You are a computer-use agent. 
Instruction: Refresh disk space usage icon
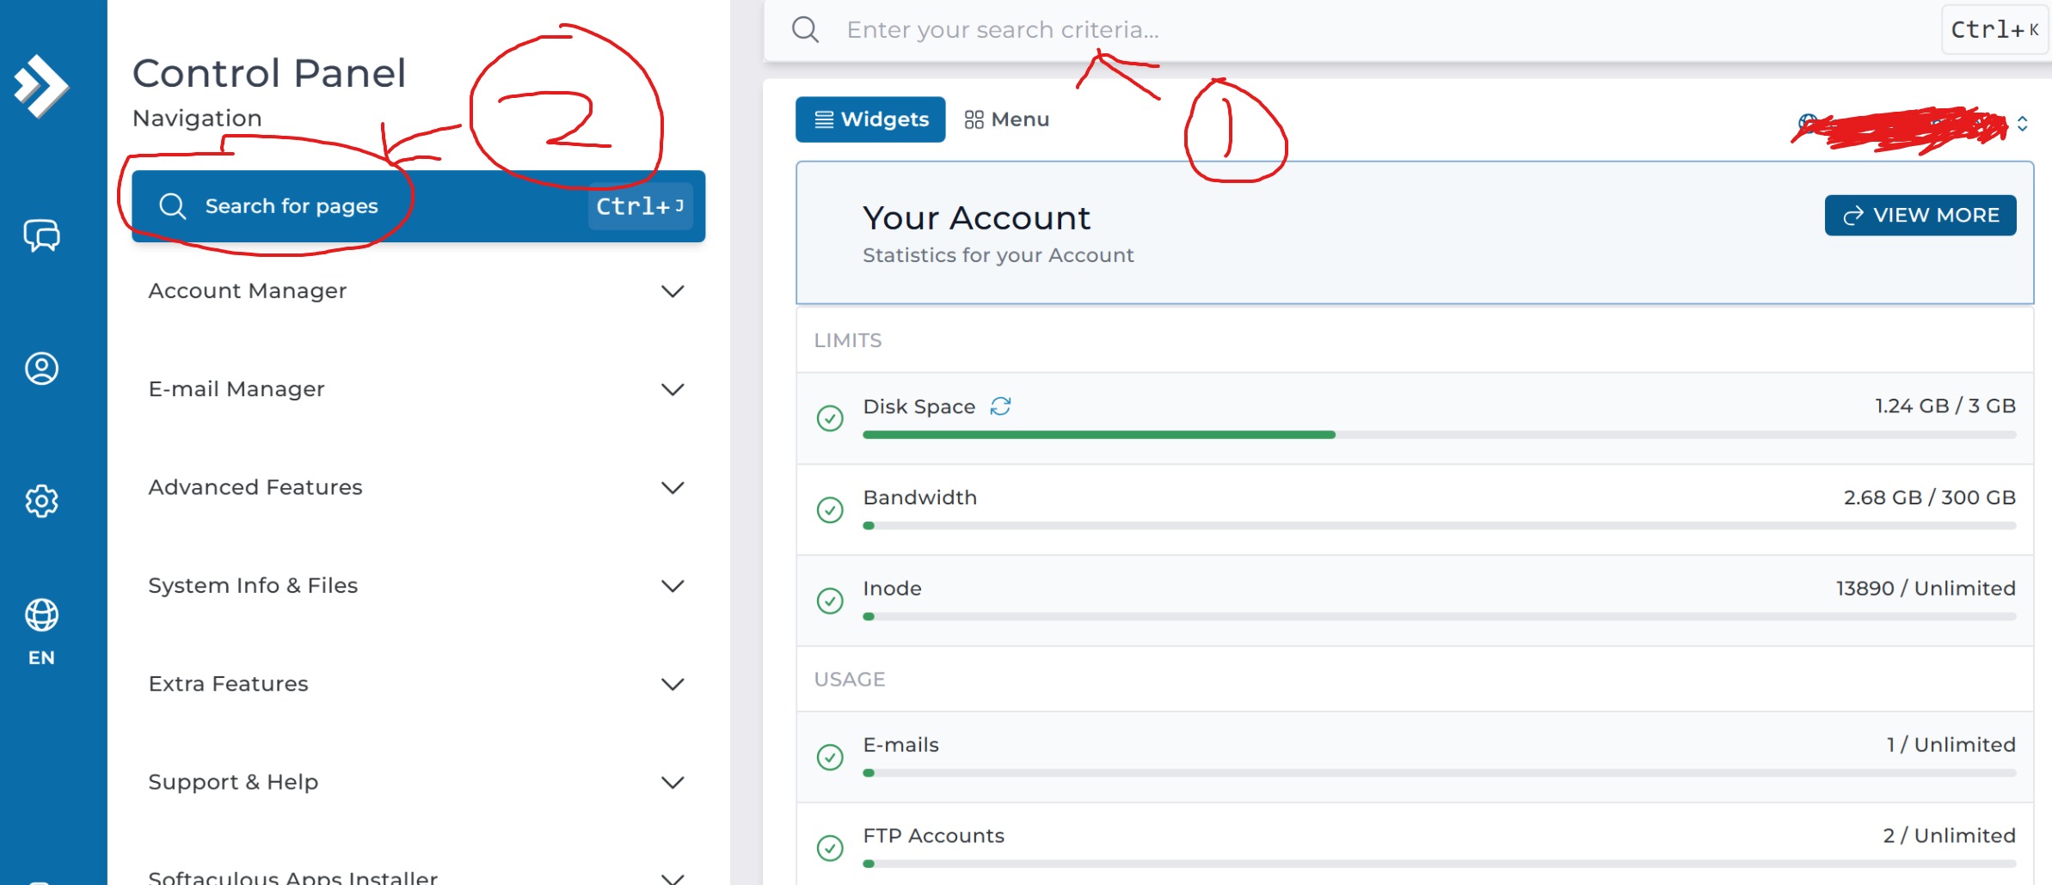click(1000, 406)
